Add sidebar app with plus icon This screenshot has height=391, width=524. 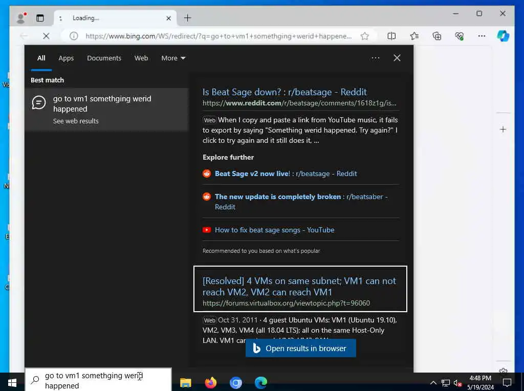click(503, 129)
